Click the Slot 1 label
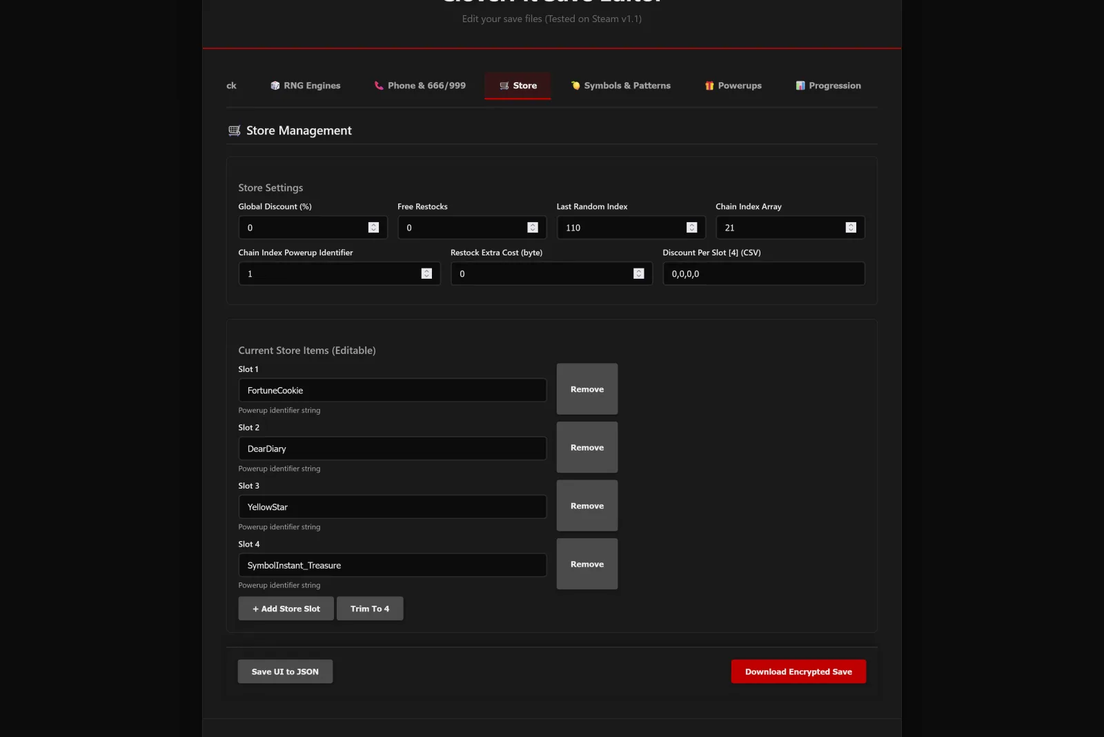 point(248,369)
